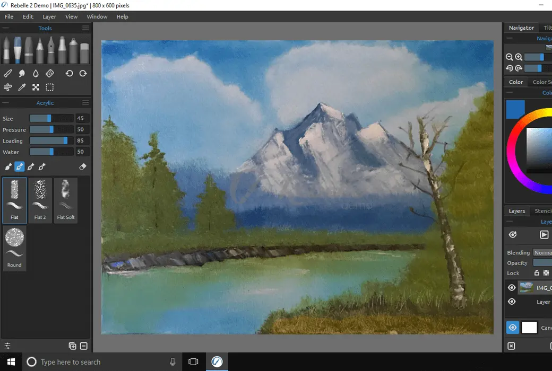
Task: Toggle show wet layer icon
Action: 513,235
